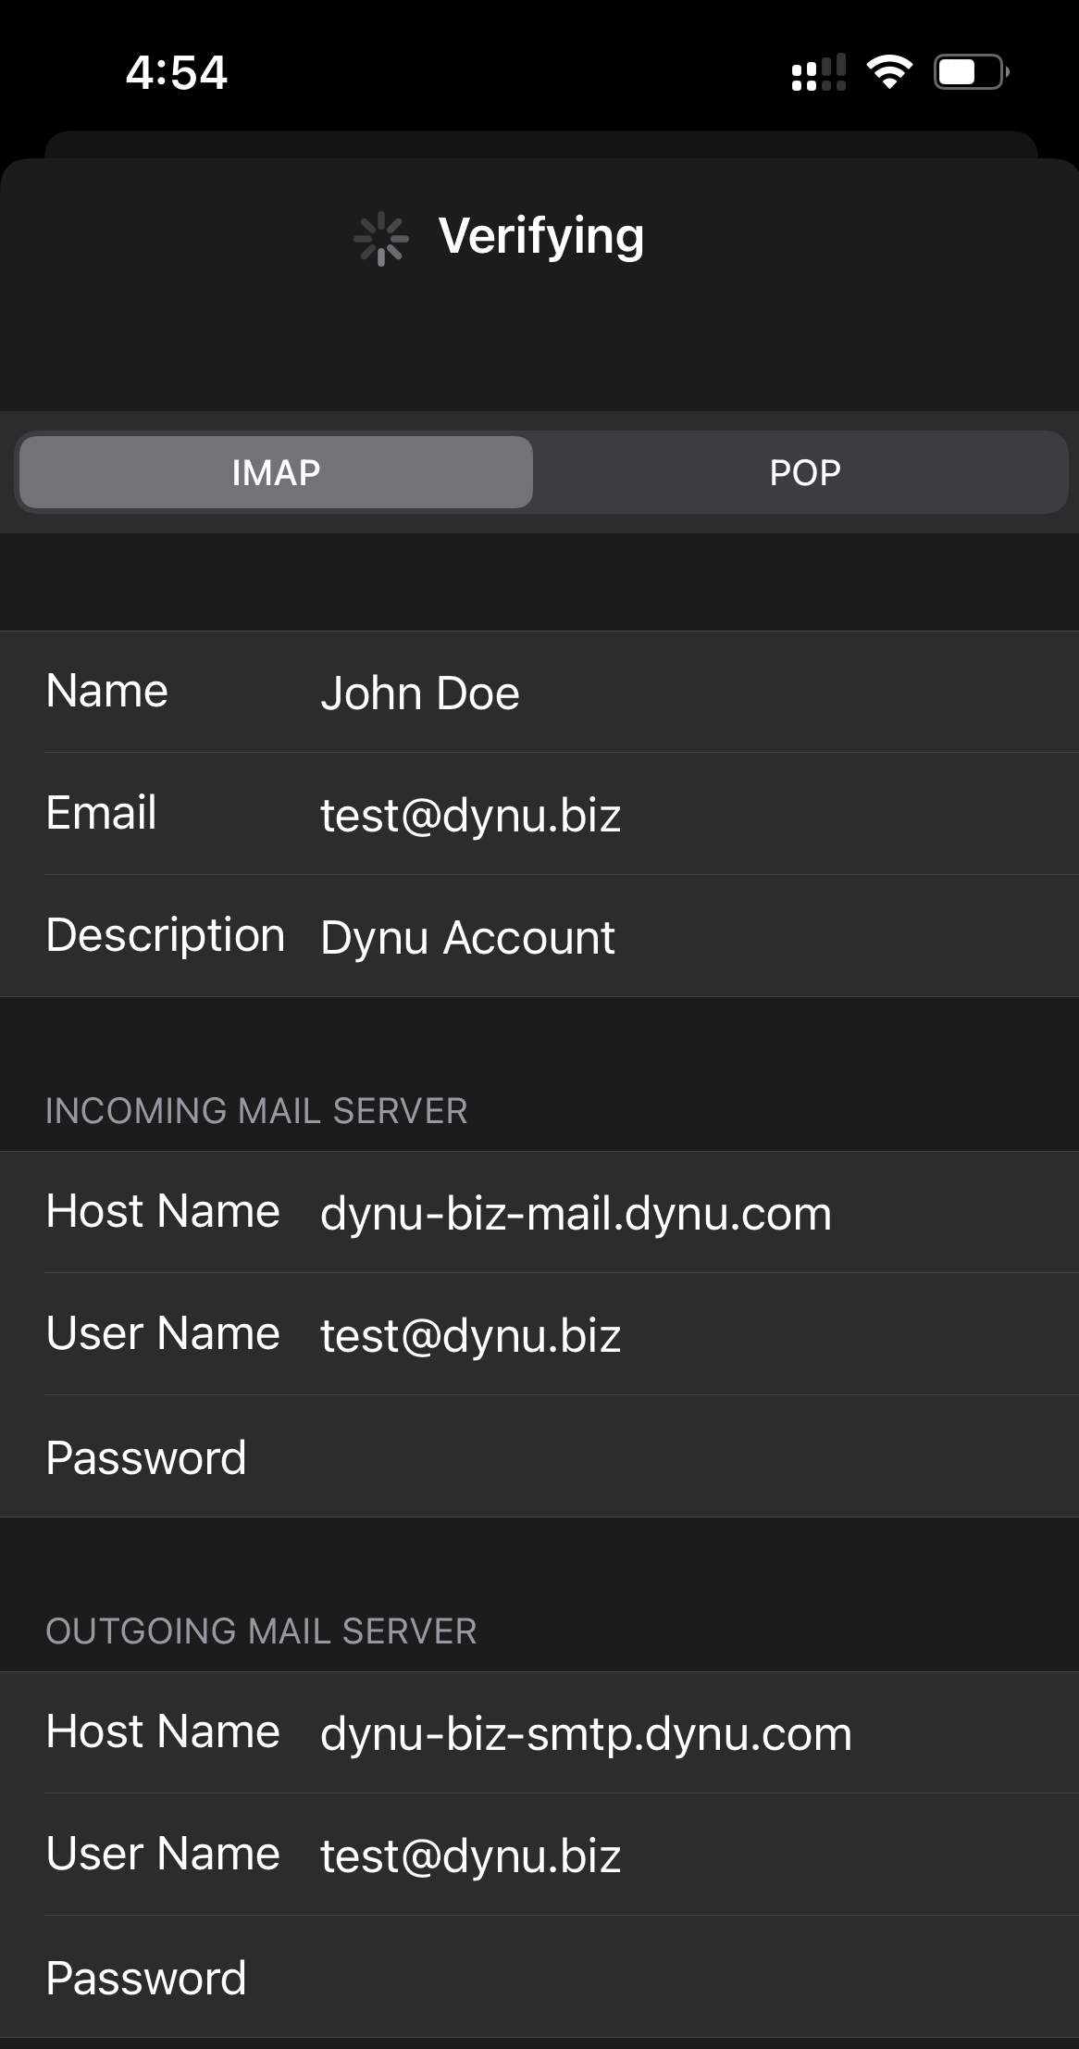The width and height of the screenshot is (1079, 2049).
Task: Tap the Verifying spinner icon
Action: tap(380, 239)
